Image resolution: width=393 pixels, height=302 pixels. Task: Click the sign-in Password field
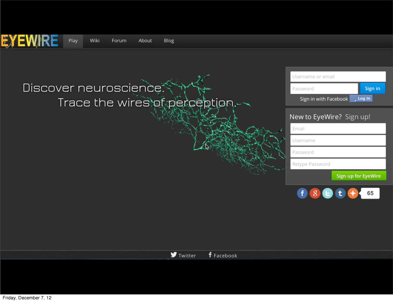(x=324, y=89)
